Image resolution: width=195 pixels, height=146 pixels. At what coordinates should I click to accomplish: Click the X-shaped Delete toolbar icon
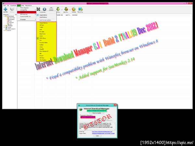pos(38,9)
